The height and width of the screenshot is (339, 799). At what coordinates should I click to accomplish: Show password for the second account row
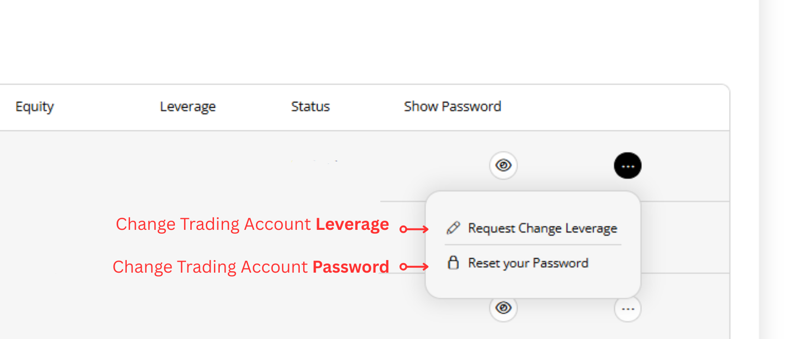[x=504, y=308]
